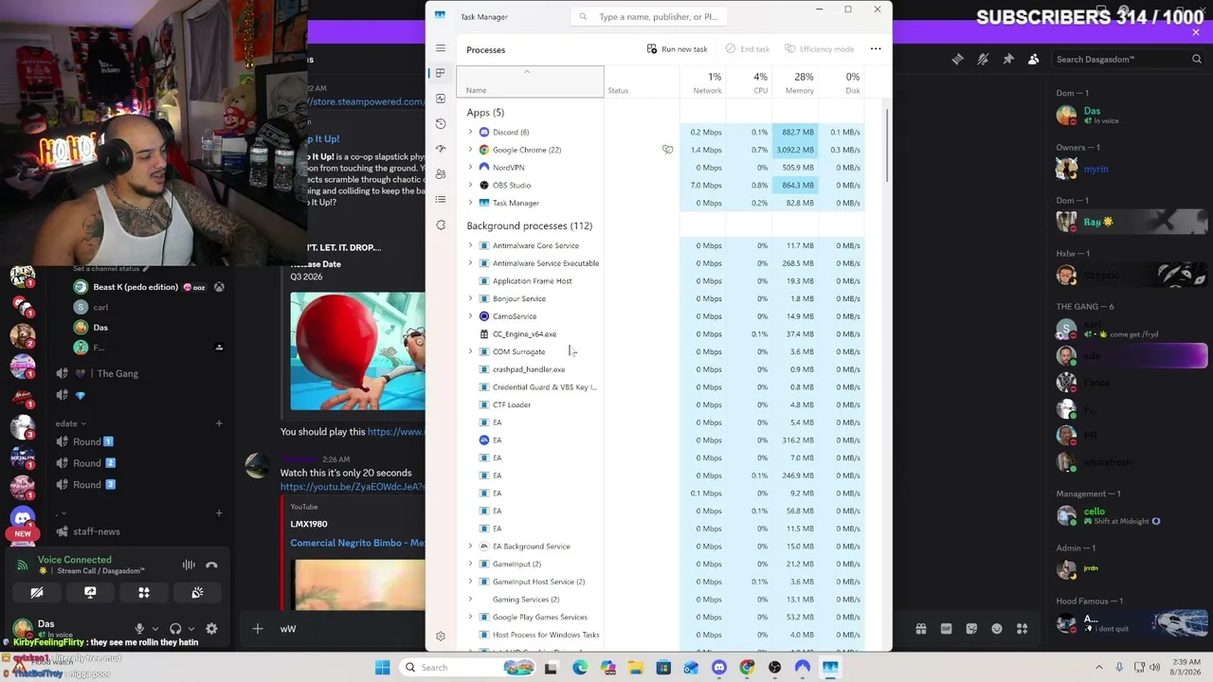Select the crashpad_handler.exe process
Image resolution: width=1213 pixels, height=682 pixels.
tap(529, 369)
